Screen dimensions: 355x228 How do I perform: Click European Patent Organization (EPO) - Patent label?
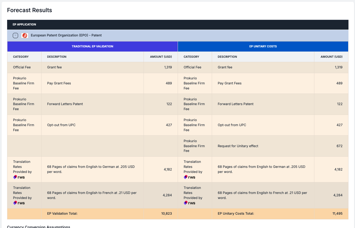66,36
